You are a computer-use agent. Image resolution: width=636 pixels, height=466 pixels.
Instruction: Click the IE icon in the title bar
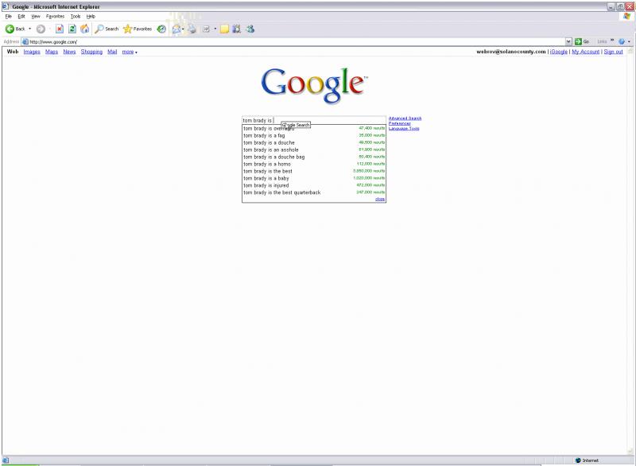pyautogui.click(x=6, y=6)
